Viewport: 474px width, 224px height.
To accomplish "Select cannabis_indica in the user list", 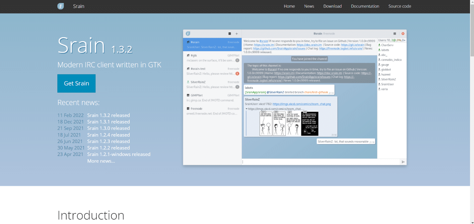I will pyautogui.click(x=391, y=60).
